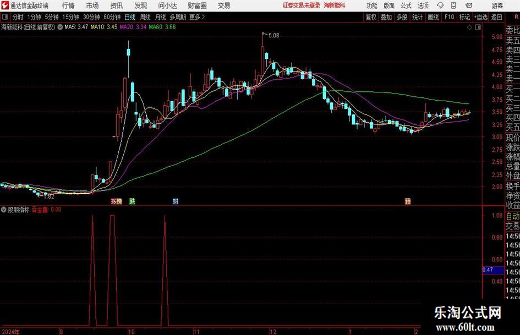Open the headset customer service icon

[440, 6]
